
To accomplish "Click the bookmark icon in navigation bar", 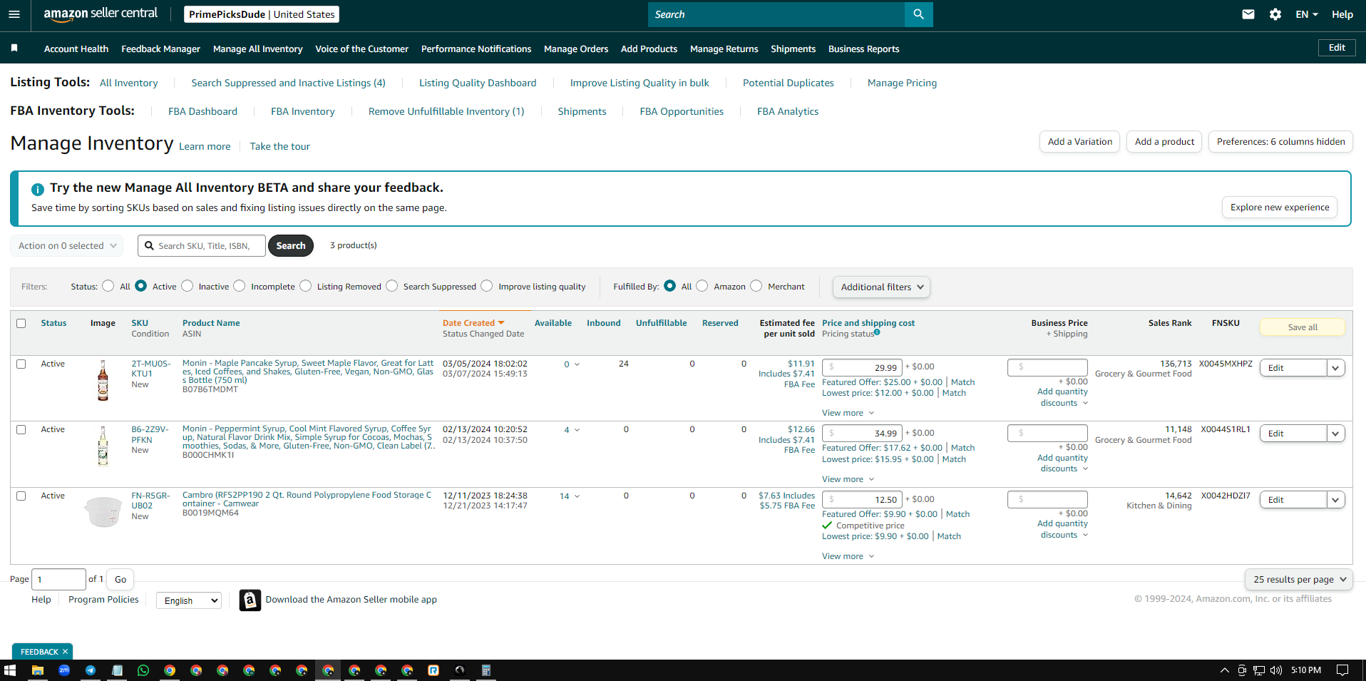I will (x=14, y=48).
